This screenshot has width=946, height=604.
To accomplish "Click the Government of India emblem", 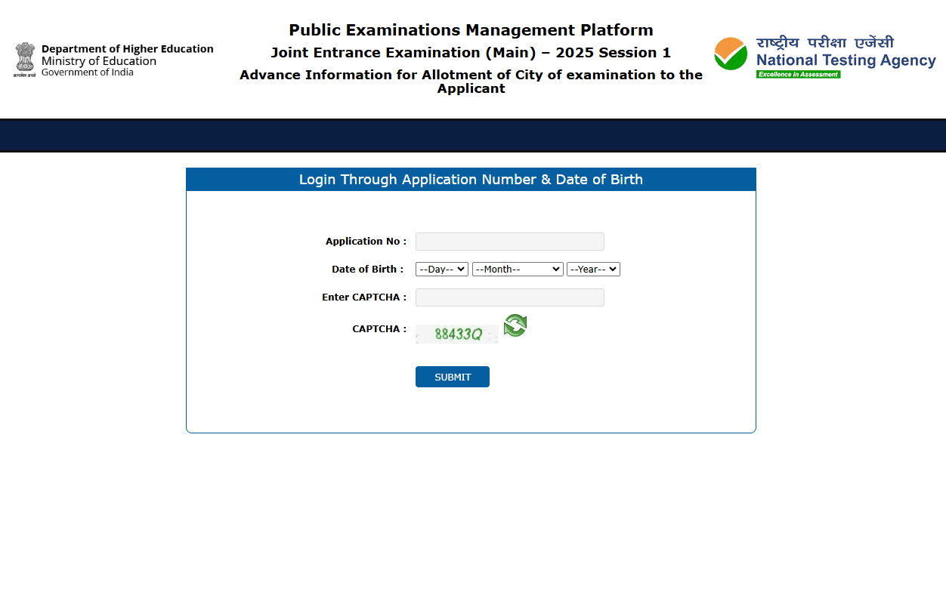I will tap(25, 60).
